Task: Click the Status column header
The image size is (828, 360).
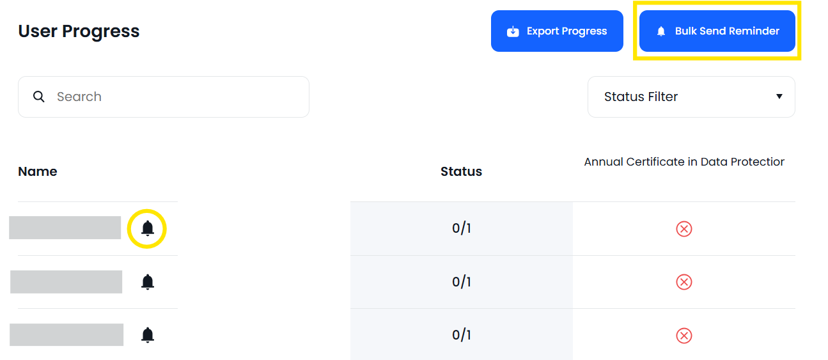Action: pos(461,171)
